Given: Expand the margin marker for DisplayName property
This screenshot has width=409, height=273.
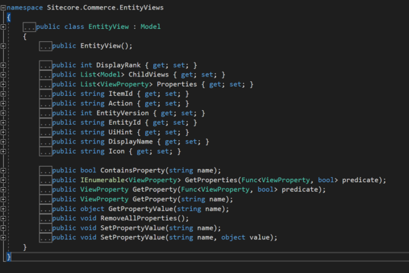Looking at the screenshot, I should point(3,142).
